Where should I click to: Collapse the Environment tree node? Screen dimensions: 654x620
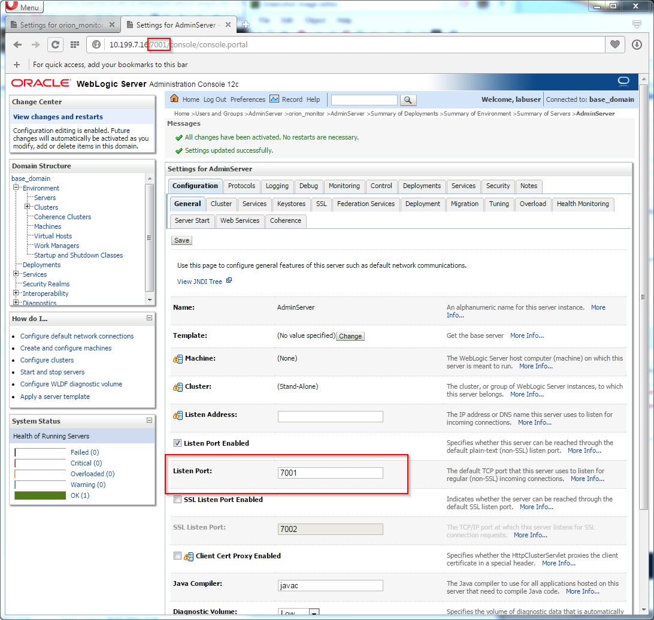coord(16,187)
